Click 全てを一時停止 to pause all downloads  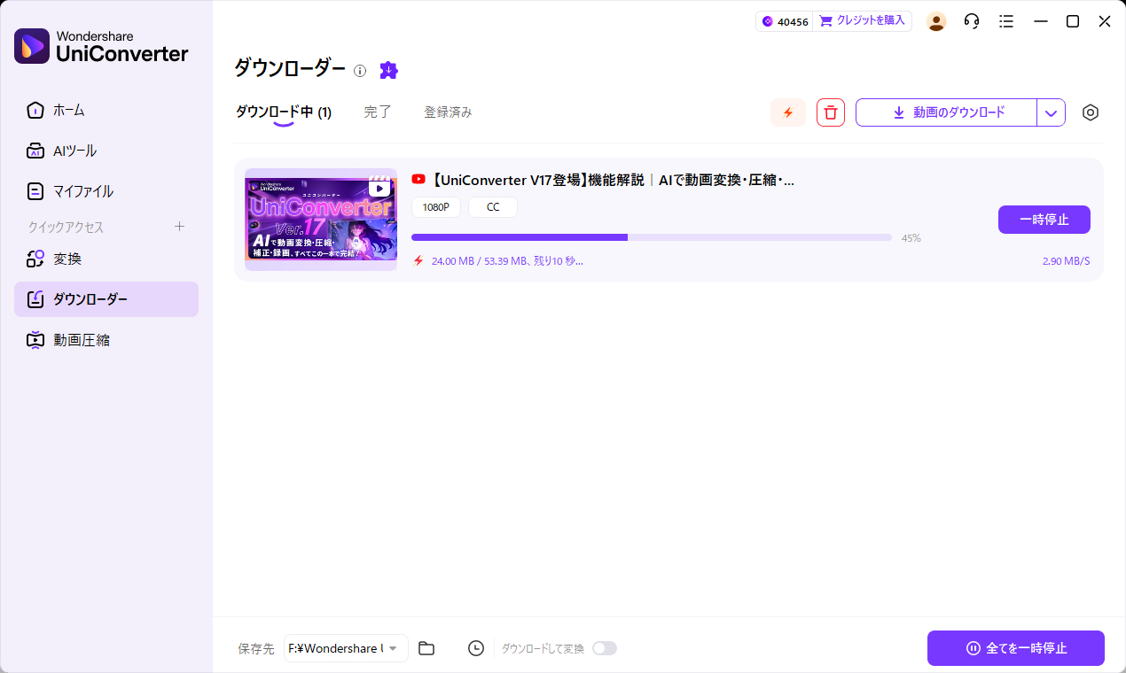[x=1016, y=648]
